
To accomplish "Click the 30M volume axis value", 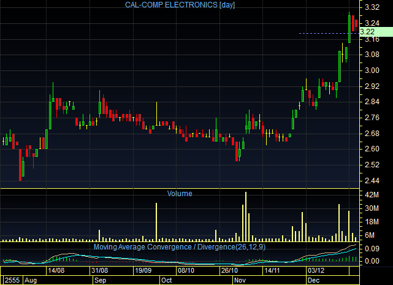I will pyautogui.click(x=372, y=208).
